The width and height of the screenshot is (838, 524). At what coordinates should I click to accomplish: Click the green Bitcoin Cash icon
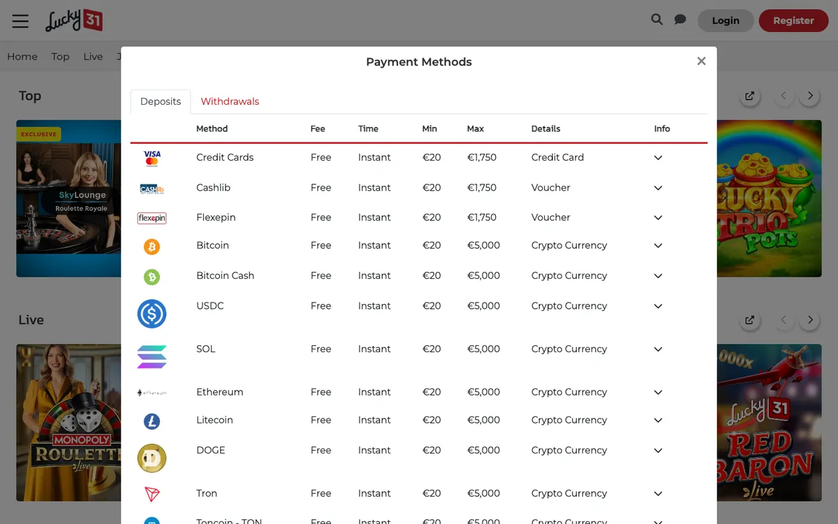tap(152, 277)
